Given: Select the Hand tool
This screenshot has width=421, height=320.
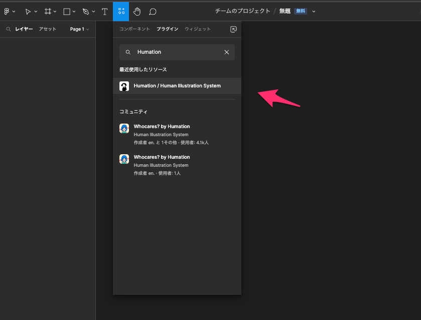Looking at the screenshot, I should [137, 11].
